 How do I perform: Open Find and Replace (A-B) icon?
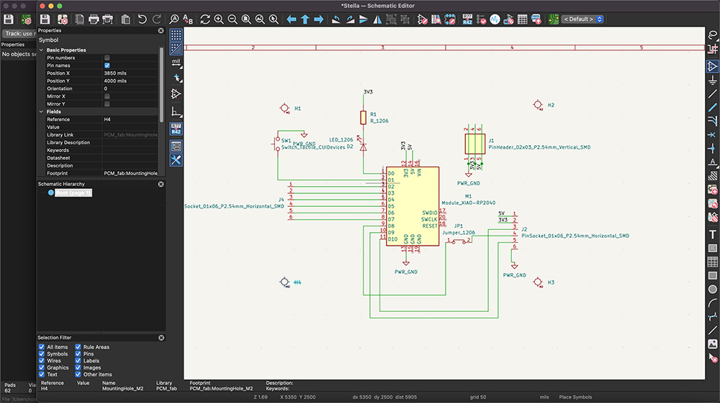(188, 19)
